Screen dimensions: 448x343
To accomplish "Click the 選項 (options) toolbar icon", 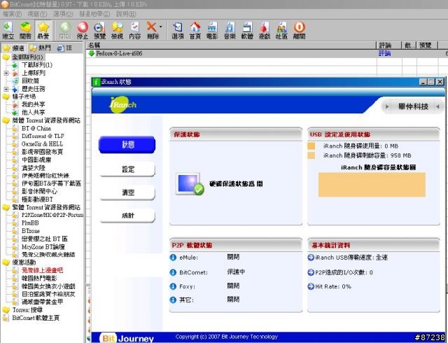I will 177,30.
